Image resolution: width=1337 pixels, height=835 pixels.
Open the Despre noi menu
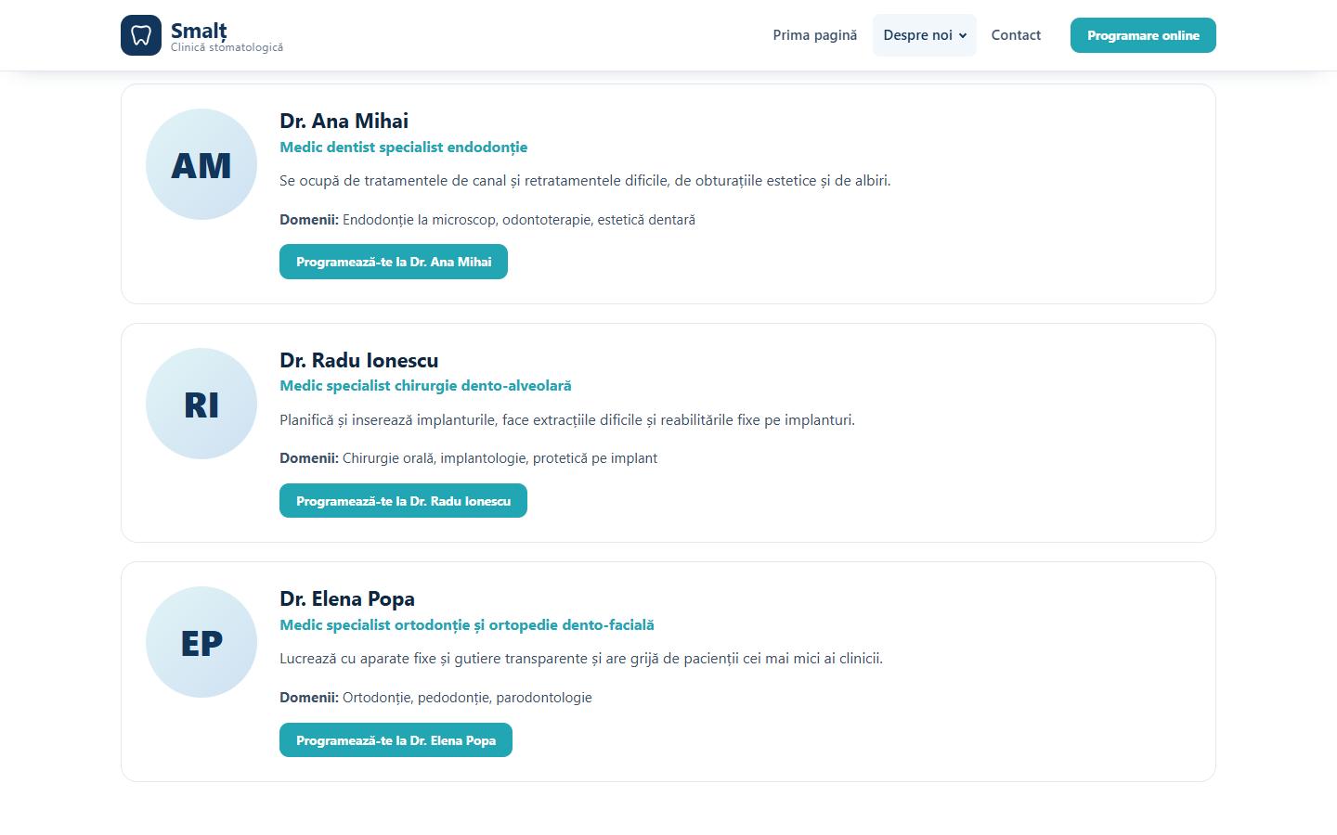click(924, 35)
